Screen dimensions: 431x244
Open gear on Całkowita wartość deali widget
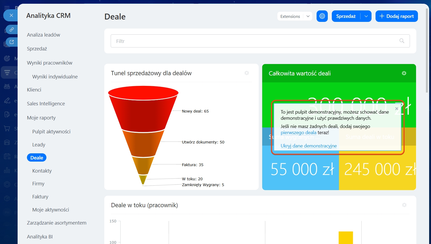(x=404, y=73)
